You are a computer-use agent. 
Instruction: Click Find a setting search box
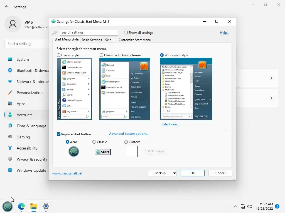coord(27,44)
